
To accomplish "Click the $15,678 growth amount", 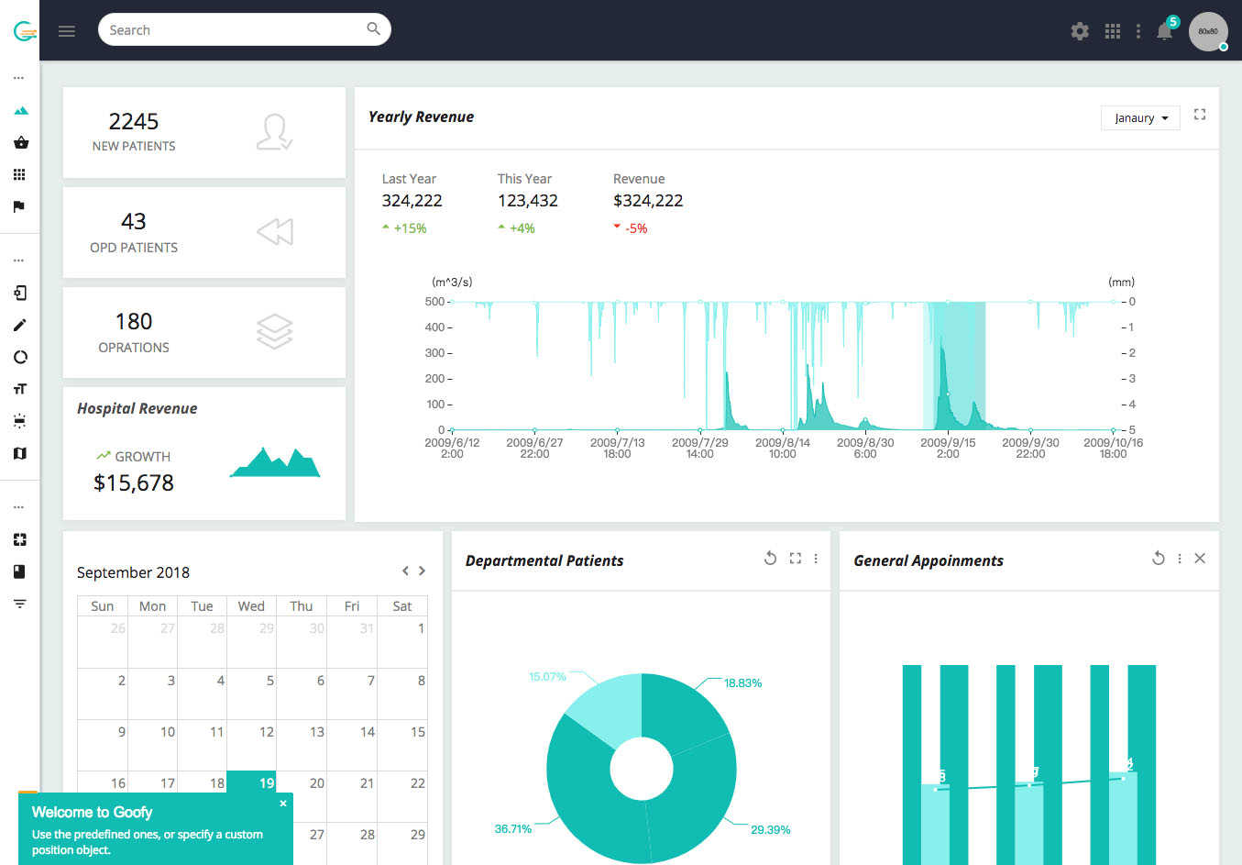I will point(134,482).
